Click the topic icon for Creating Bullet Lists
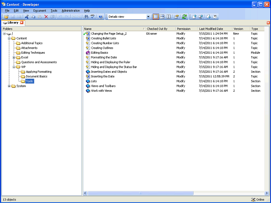 (88, 38)
